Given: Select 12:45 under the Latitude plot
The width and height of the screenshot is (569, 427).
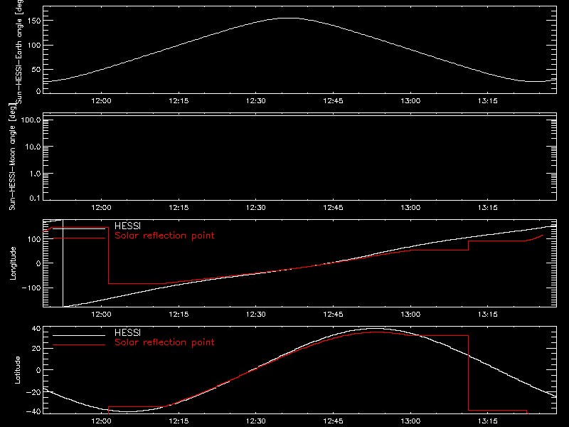Looking at the screenshot, I should [x=333, y=421].
